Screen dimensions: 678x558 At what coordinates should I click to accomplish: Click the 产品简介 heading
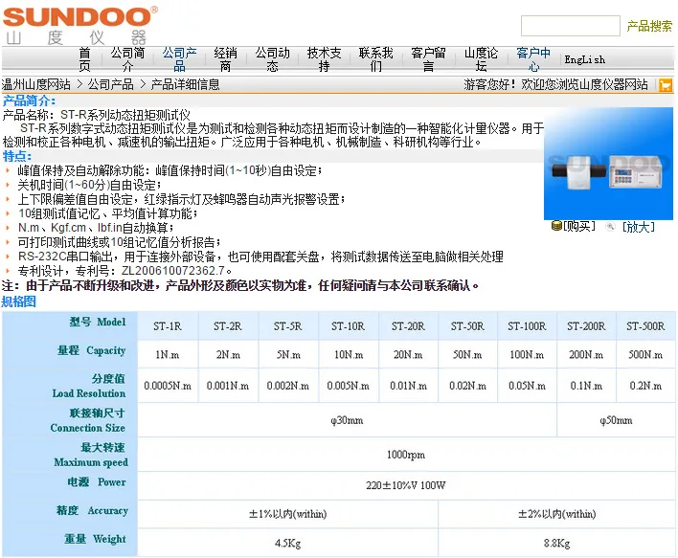[x=29, y=100]
